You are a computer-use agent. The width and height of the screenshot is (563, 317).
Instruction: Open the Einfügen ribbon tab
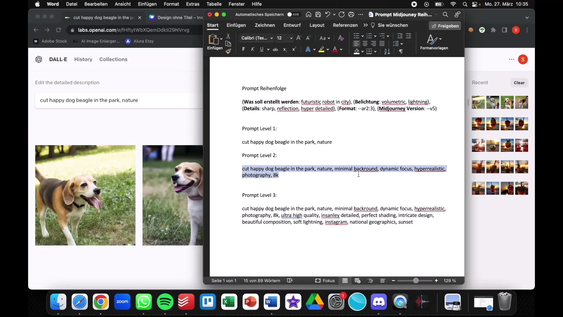pos(236,25)
